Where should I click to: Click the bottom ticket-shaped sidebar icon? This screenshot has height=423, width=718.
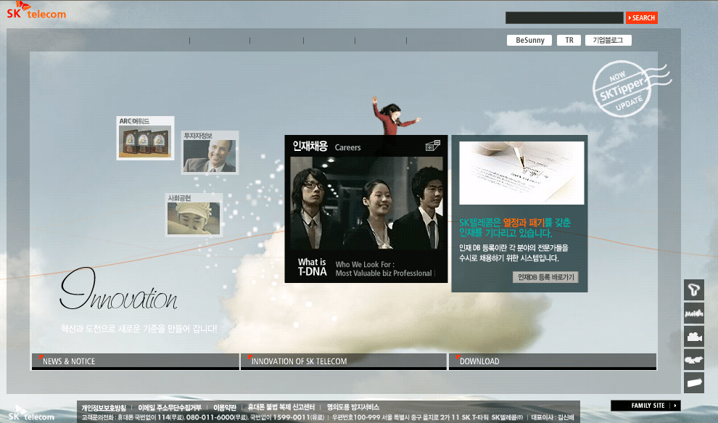(x=693, y=382)
